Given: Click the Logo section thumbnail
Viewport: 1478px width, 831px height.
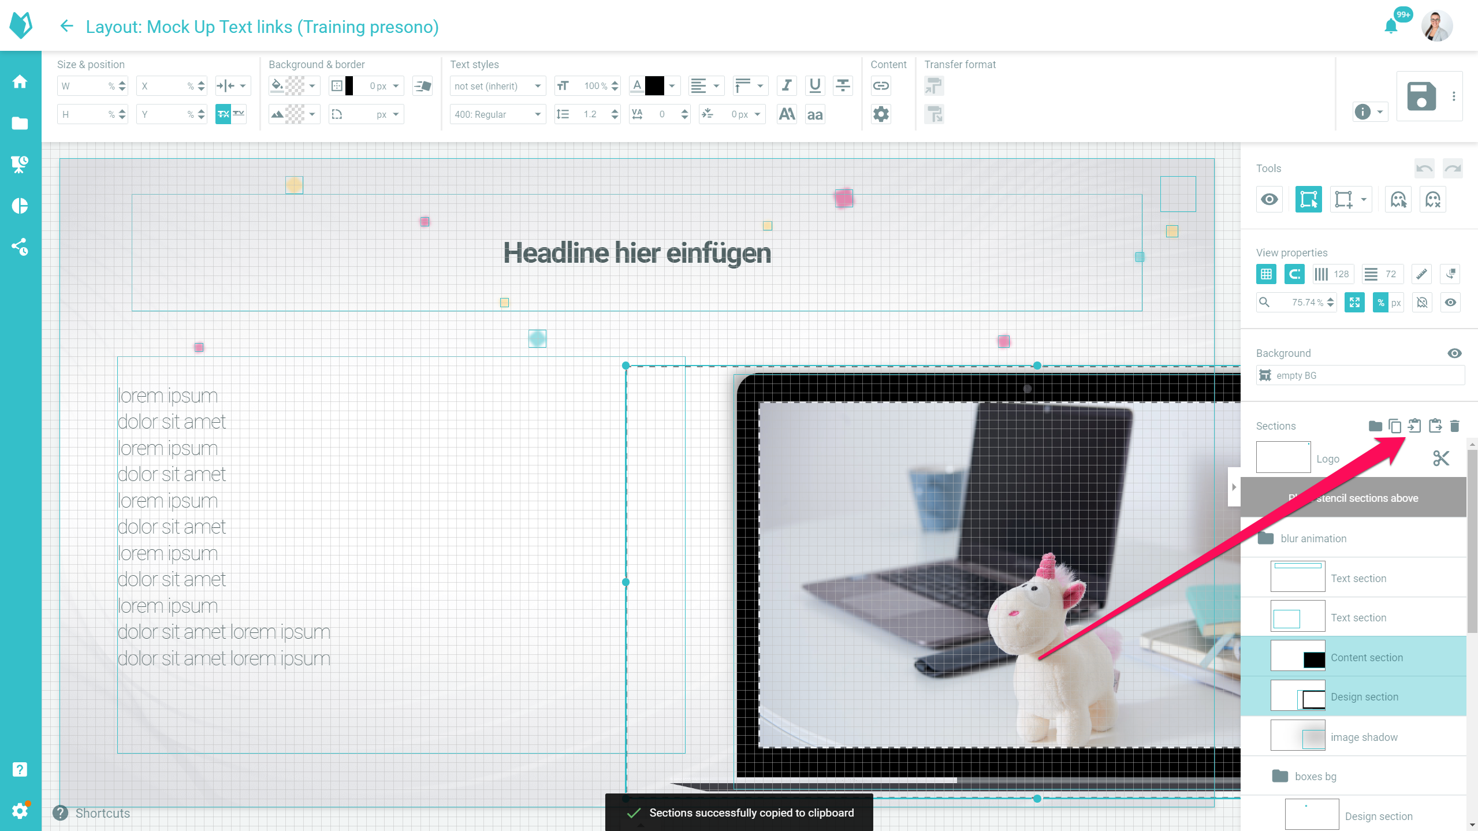Looking at the screenshot, I should (x=1283, y=457).
